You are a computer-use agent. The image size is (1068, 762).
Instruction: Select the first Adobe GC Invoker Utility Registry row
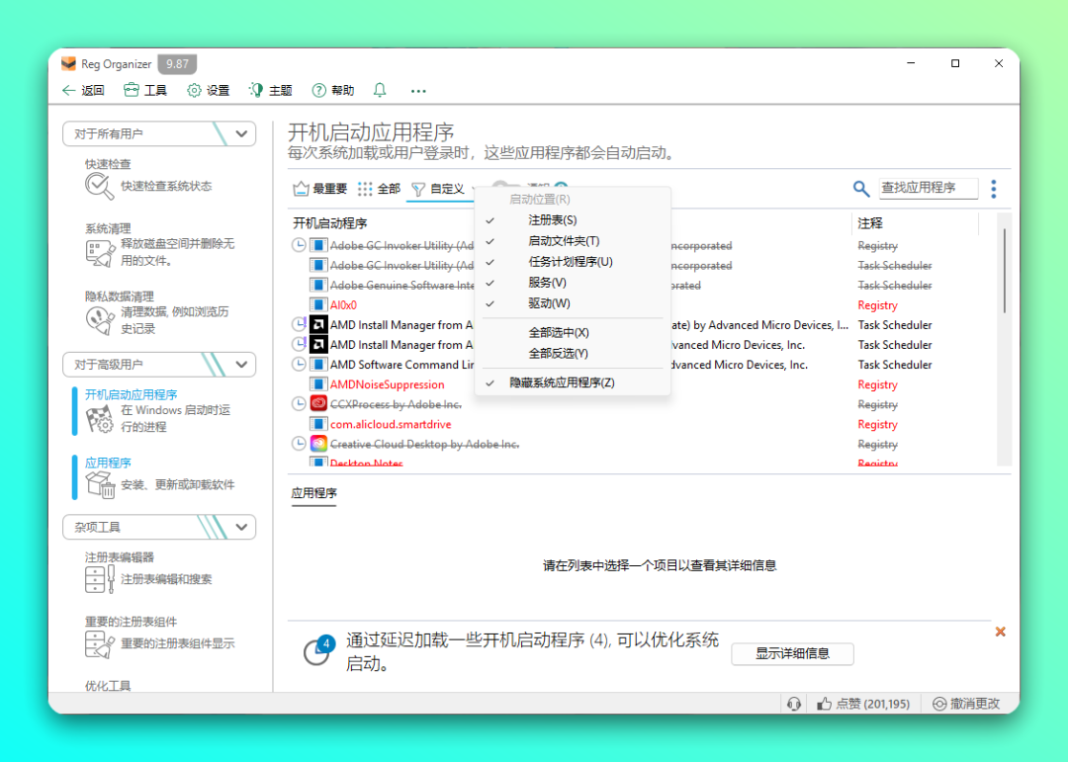pos(640,245)
